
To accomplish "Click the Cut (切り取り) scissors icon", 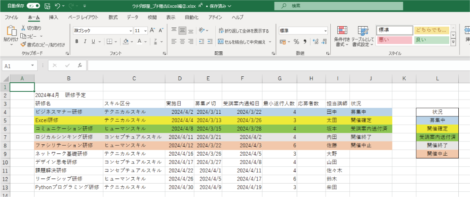I will [x=23, y=28].
